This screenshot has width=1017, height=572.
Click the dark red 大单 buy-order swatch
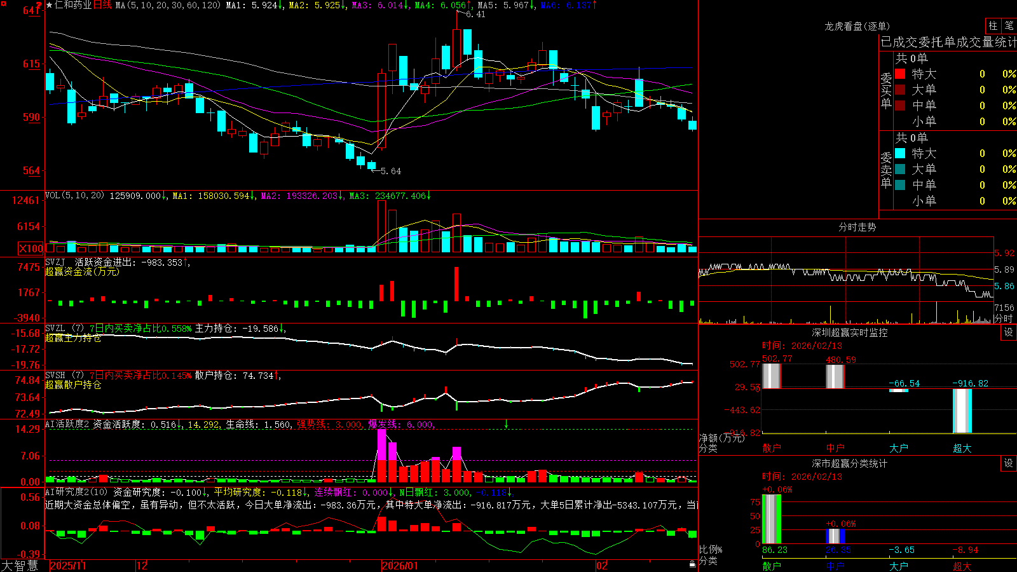click(x=900, y=90)
